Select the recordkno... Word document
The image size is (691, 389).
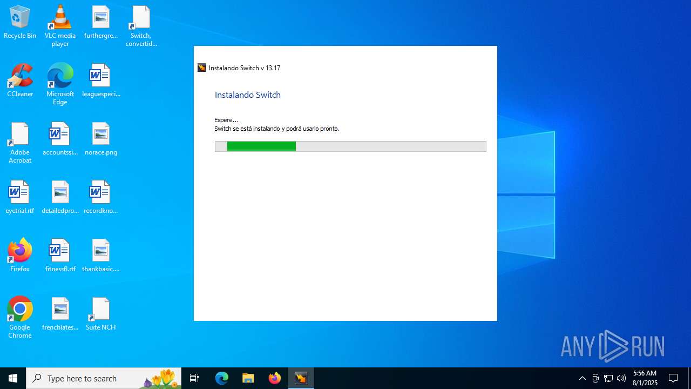click(101, 198)
